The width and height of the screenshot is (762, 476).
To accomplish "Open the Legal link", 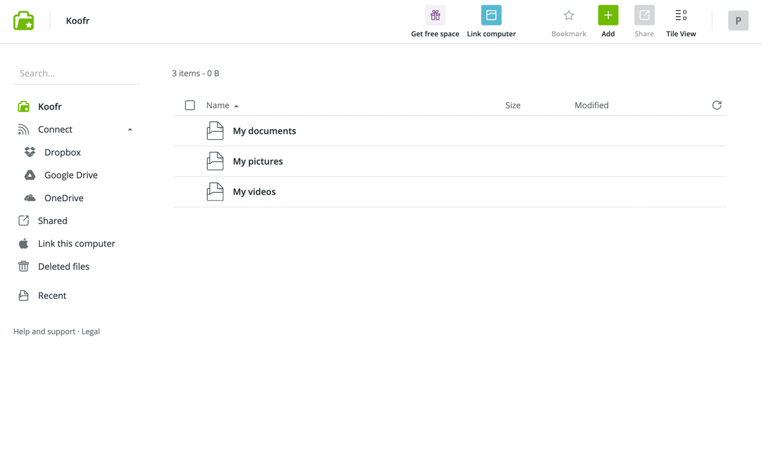I will point(90,331).
